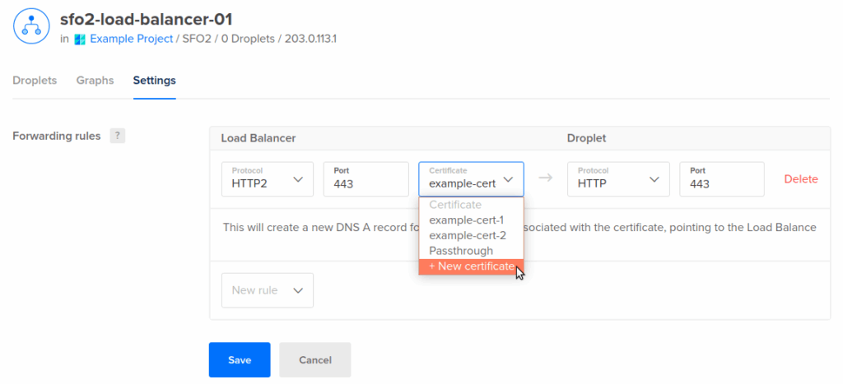Click the Load Balancer column header
Screen dimensions: 843x384
(258, 138)
